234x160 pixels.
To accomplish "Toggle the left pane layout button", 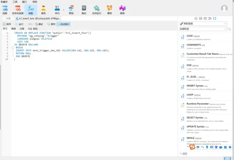I will point(225,158).
